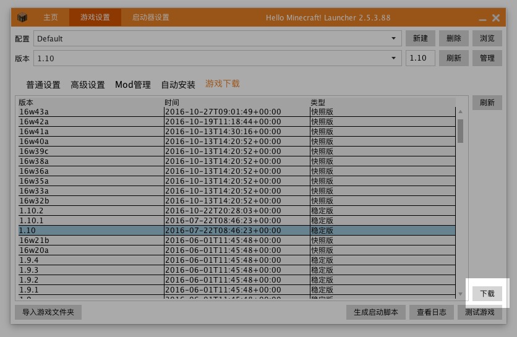This screenshot has width=517, height=337.
Task: Click the 查看日志 button
Action: coord(431,312)
